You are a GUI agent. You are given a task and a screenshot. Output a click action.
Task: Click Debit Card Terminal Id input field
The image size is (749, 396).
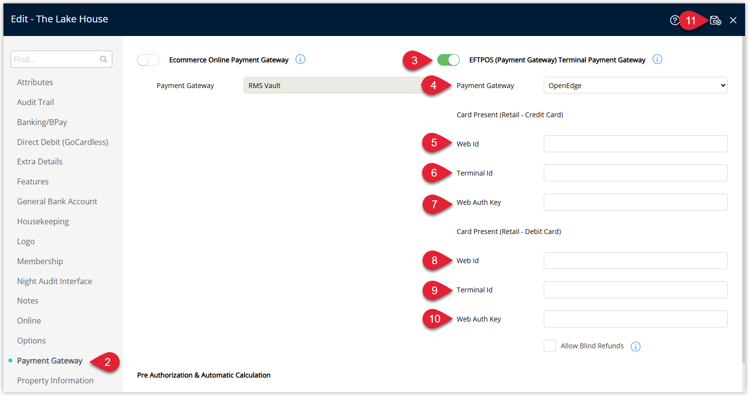coord(636,289)
